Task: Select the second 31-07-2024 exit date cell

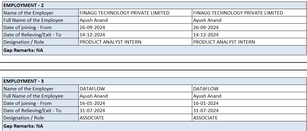Action: 206,110
